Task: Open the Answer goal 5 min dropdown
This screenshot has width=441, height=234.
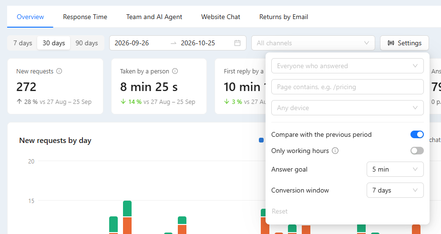Action: click(x=395, y=169)
